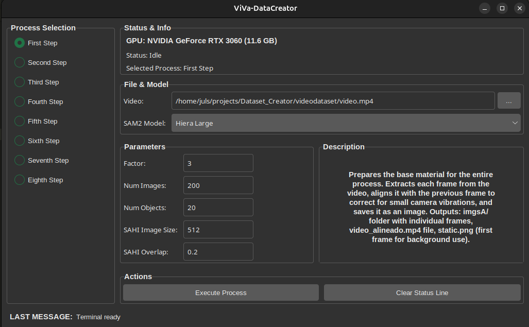
Task: Open the video file browser via the ... button
Action: (x=508, y=100)
